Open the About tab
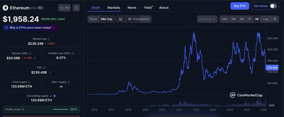Screen dimensions: 284x117 [164, 8]
